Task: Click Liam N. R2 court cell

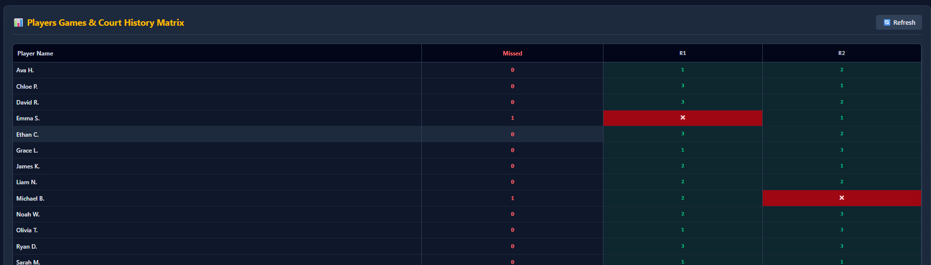Action: [x=842, y=182]
